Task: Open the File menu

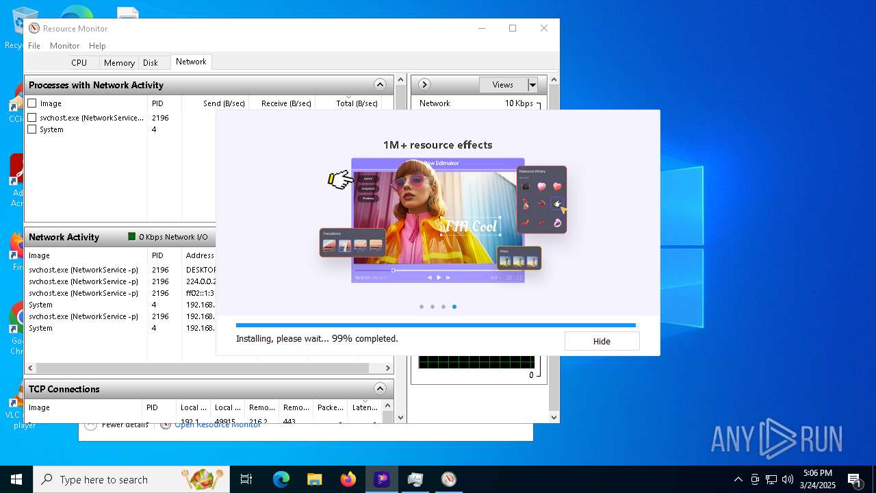Action: tap(34, 45)
